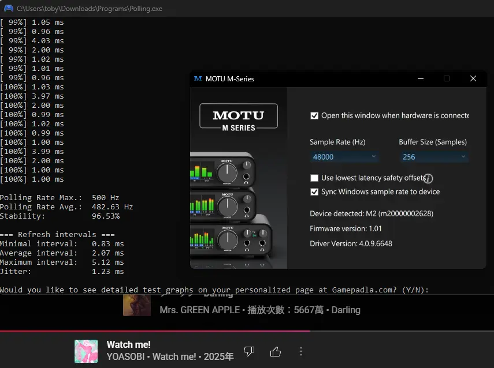The width and height of the screenshot is (494, 368).
Task: Click the Driver Version: 4.0.9.6648 text
Action: [x=351, y=244]
